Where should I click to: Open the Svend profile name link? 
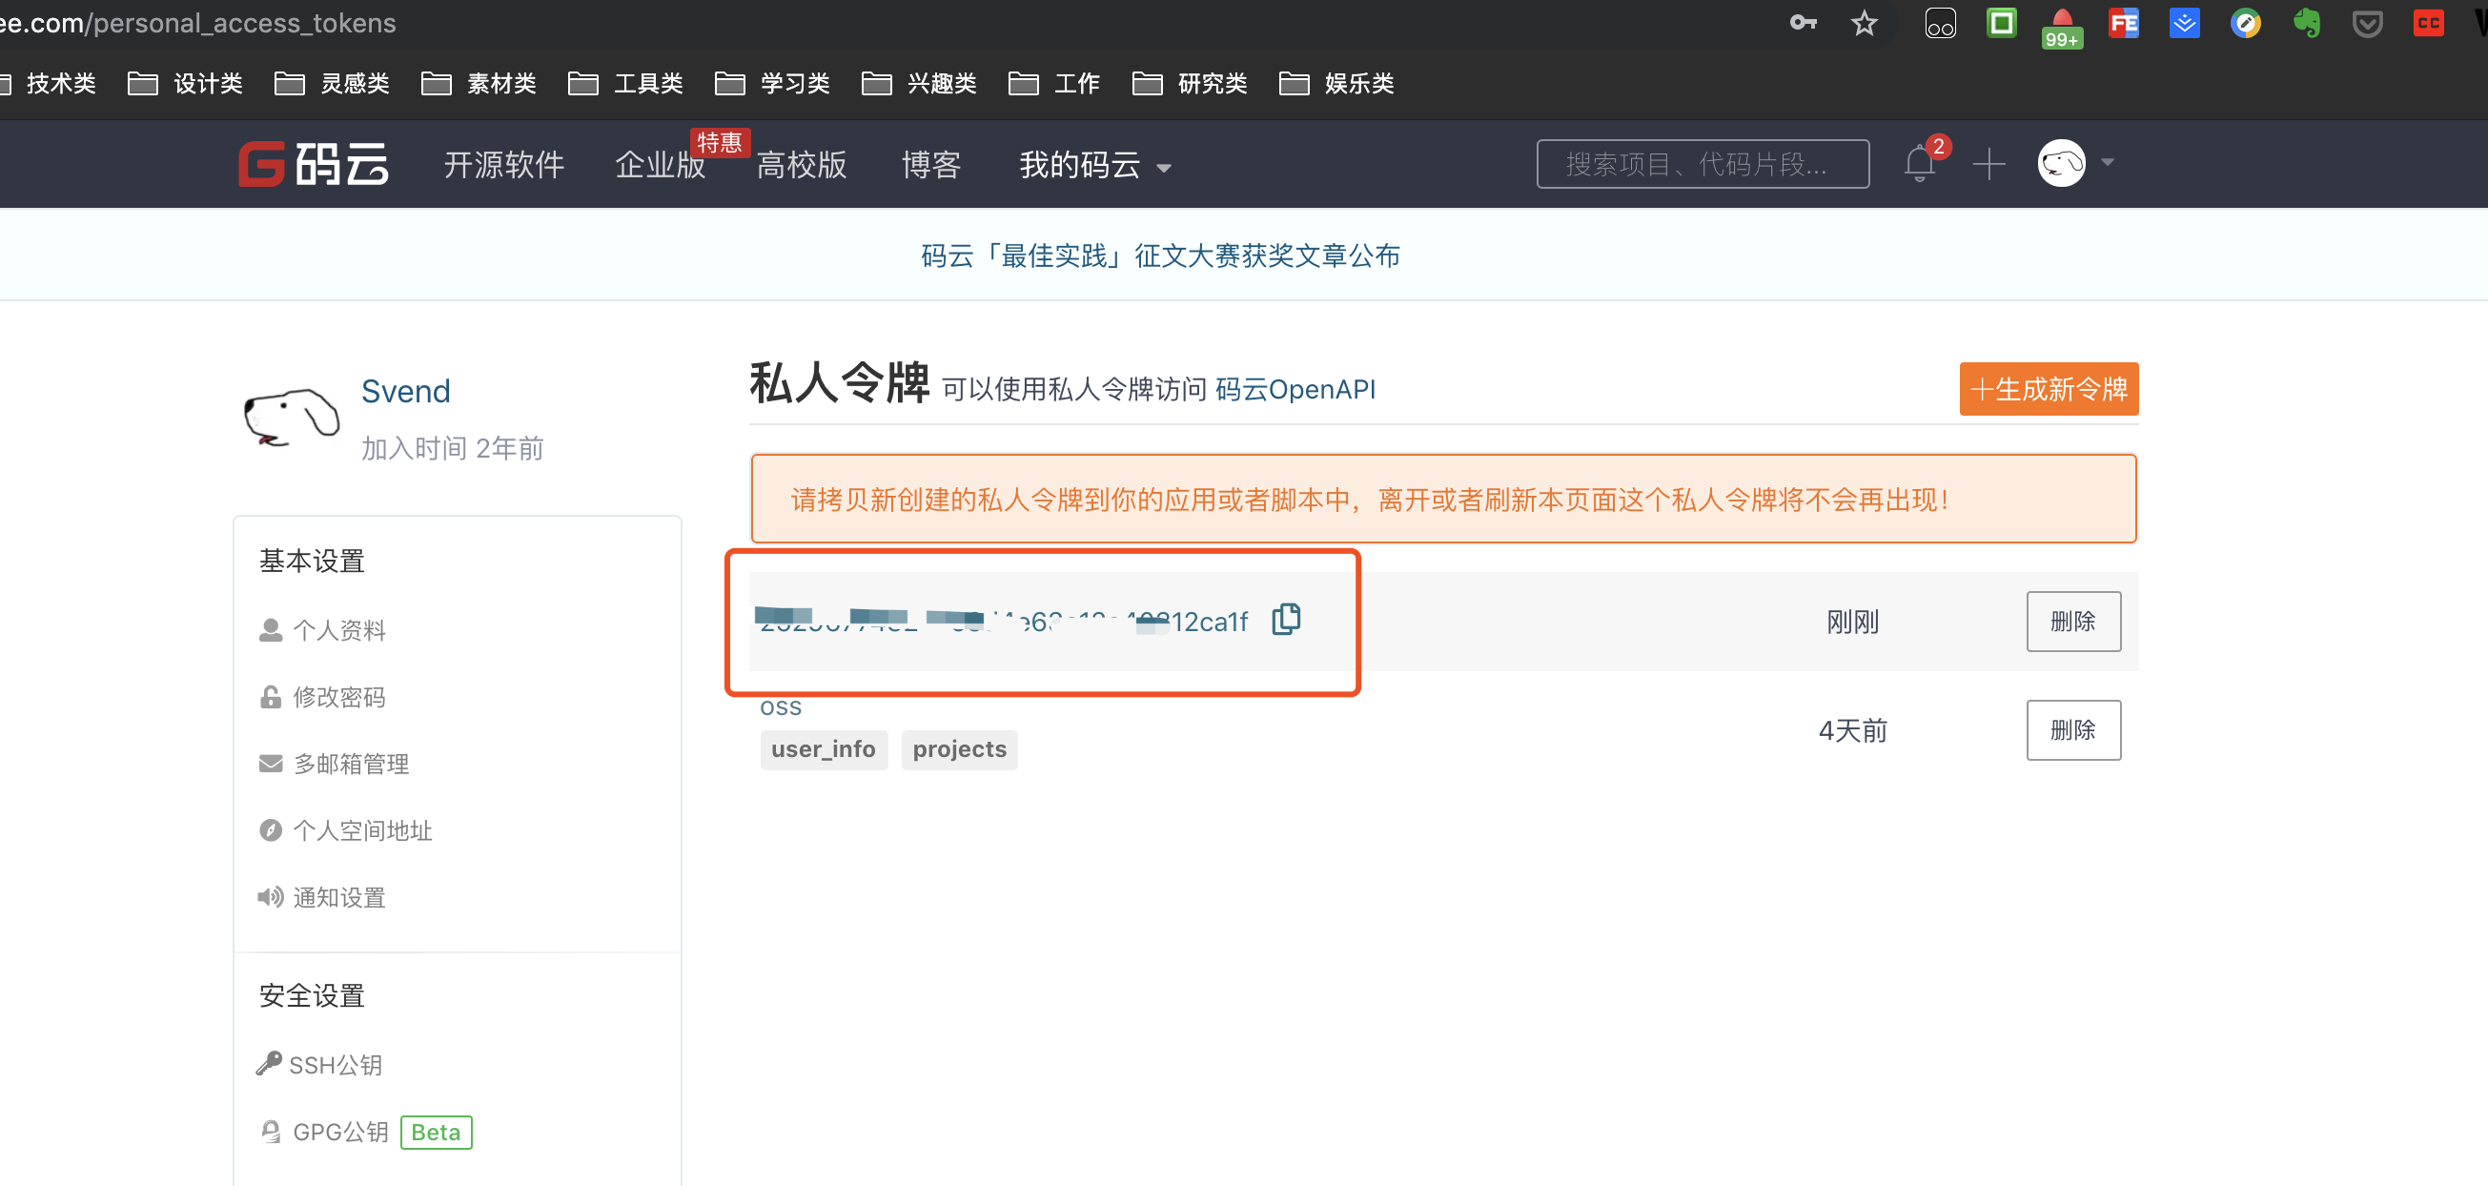[x=406, y=391]
